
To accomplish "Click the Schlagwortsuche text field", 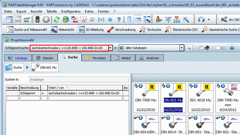I will pyautogui.click(x=69, y=48).
